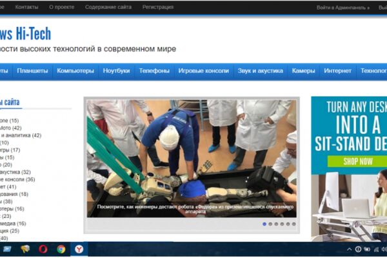Open the Телефоны category tab

154,71
